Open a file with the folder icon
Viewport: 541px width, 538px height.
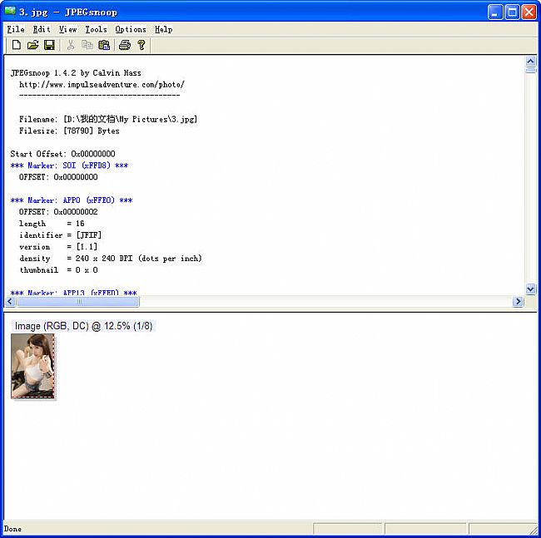pos(32,45)
